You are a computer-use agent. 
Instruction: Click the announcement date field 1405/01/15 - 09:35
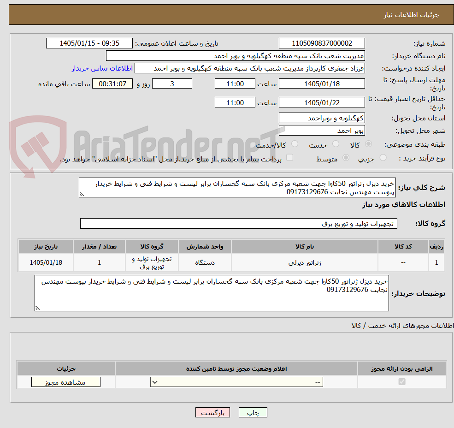click(x=89, y=43)
